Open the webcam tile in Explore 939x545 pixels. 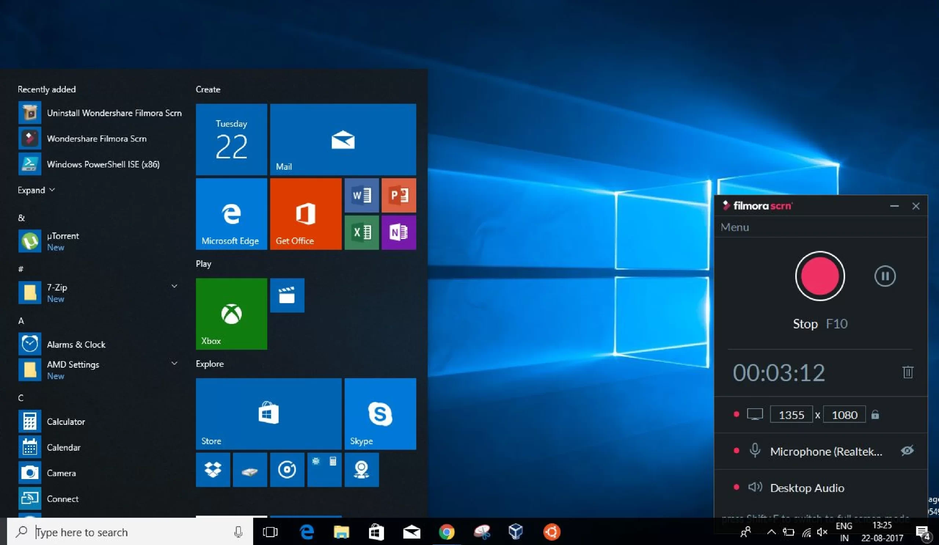361,470
